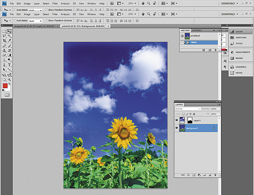Toggle visibility of the Background layer

[x=177, y=128]
